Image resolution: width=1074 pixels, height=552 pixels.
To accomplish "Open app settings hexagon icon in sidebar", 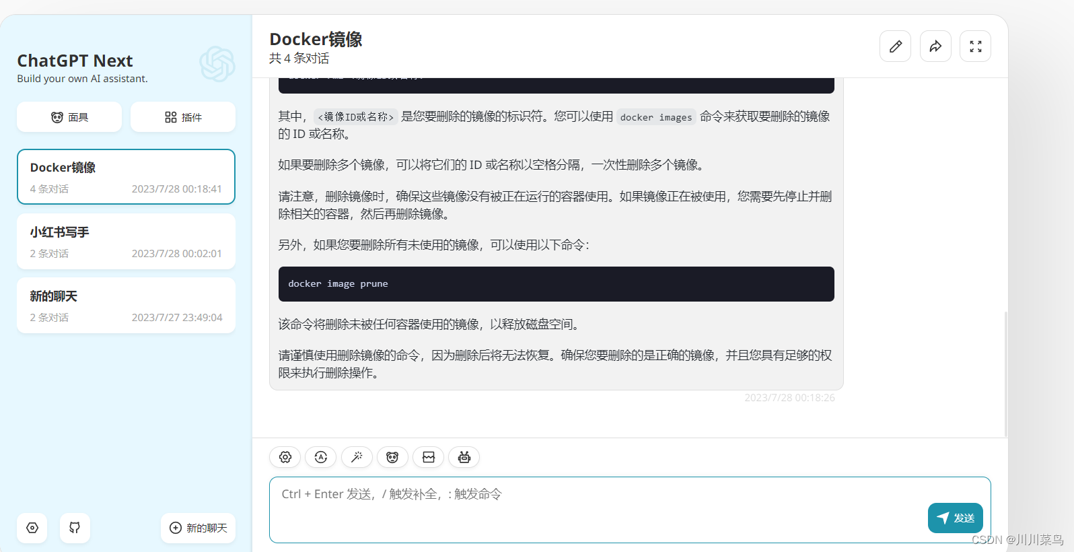I will tap(32, 528).
